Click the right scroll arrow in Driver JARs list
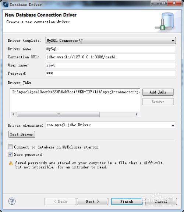184x212 pixels. [137, 114]
